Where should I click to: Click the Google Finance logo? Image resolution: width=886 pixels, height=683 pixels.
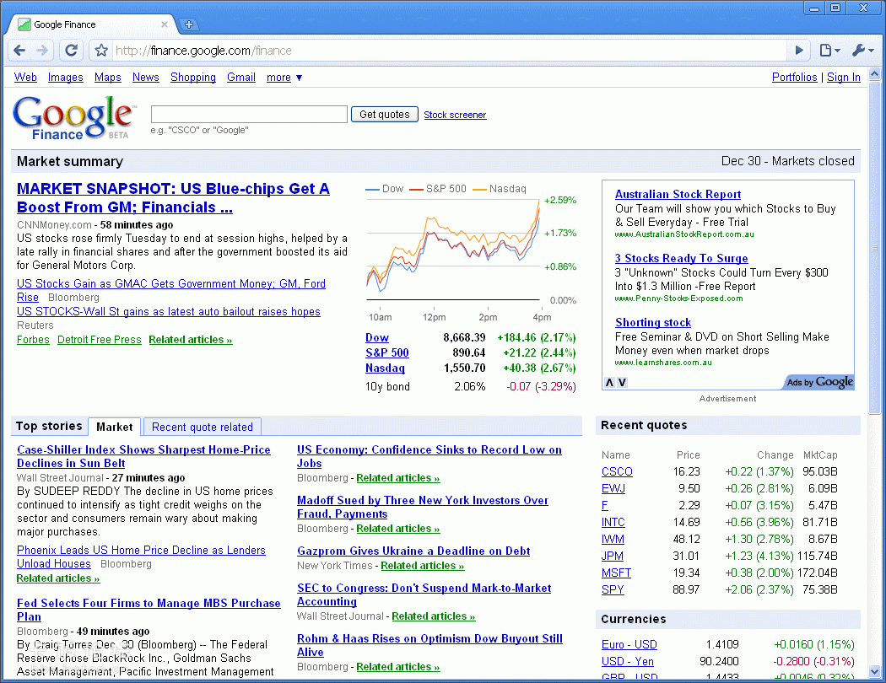[x=73, y=116]
